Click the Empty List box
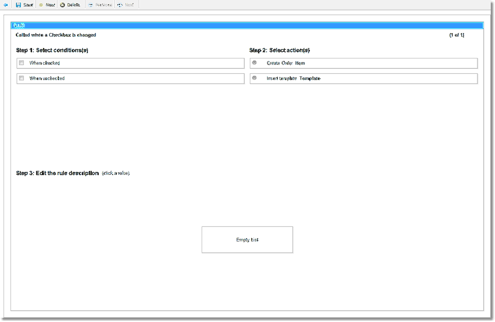The height and width of the screenshot is (322, 495). coord(247,240)
